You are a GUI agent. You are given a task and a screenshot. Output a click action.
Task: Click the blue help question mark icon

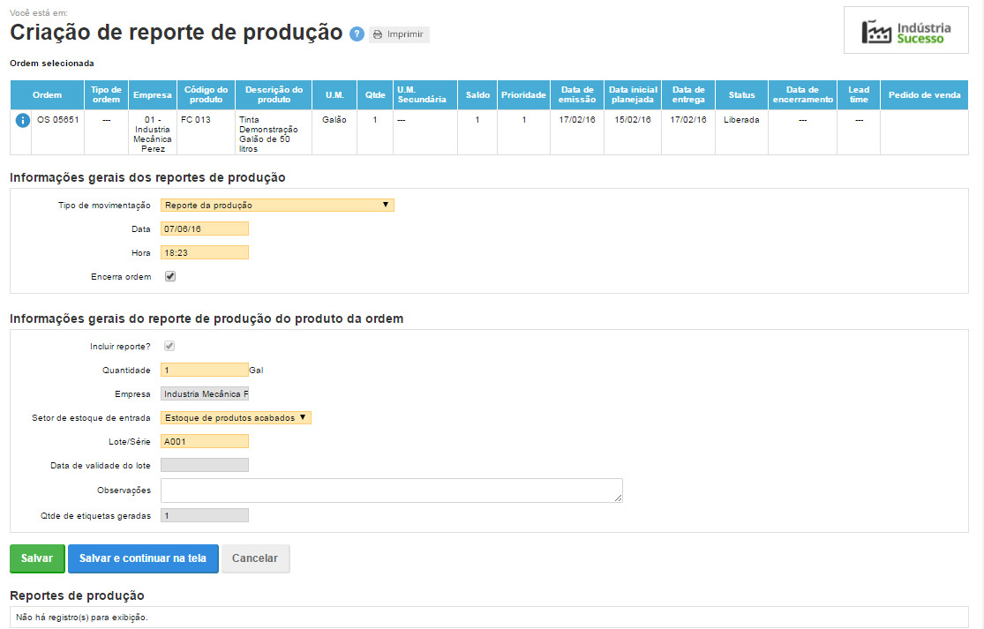[357, 34]
